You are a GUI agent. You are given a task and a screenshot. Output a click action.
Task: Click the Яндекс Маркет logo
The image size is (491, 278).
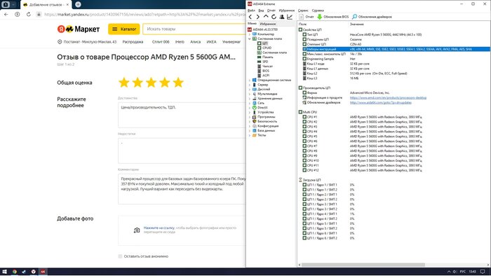(79, 29)
